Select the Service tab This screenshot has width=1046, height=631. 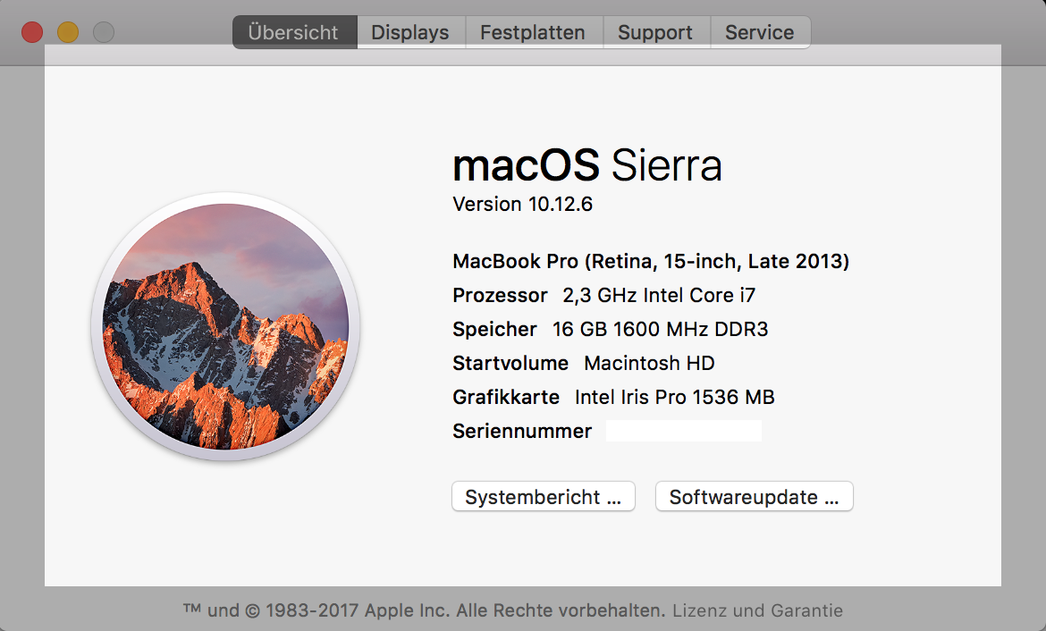click(760, 33)
